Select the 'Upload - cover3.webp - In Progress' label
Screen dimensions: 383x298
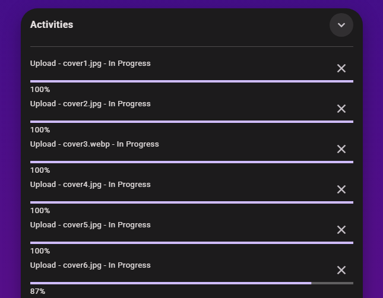(94, 144)
